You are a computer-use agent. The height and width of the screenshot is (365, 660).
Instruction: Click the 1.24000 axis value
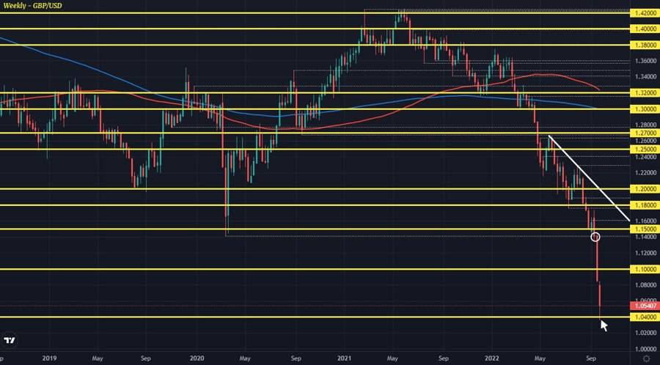[x=645, y=157]
